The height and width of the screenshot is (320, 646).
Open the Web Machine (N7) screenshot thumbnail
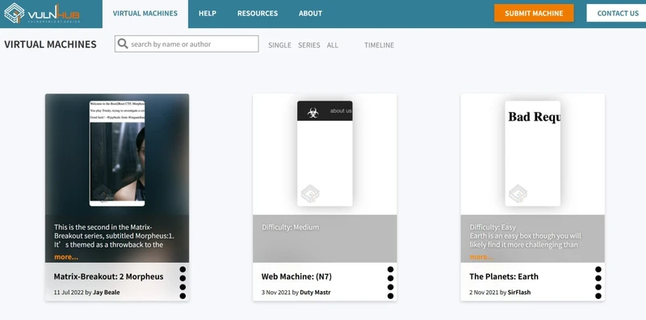(325, 153)
